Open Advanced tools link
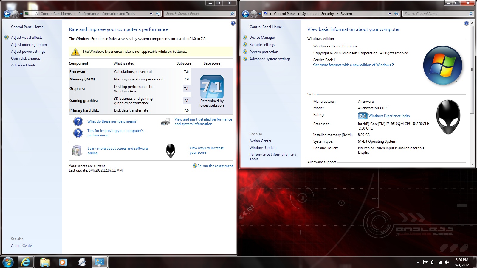This screenshot has width=477, height=268. (23, 65)
